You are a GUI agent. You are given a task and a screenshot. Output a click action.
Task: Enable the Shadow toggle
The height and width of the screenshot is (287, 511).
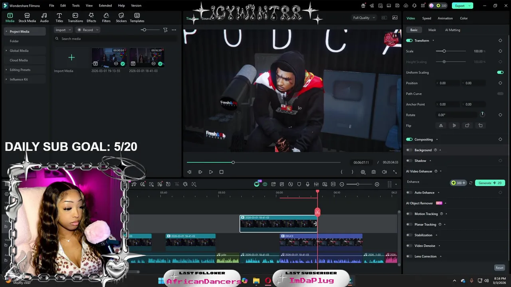(408, 161)
